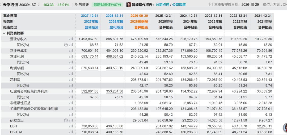This screenshot has height=135, width=287.
Task: Click 2022 EBITDA value 48,711.24
Action: coord(240,132)
